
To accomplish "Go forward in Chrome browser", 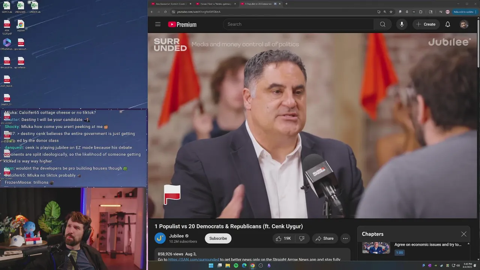I will tap(159, 12).
